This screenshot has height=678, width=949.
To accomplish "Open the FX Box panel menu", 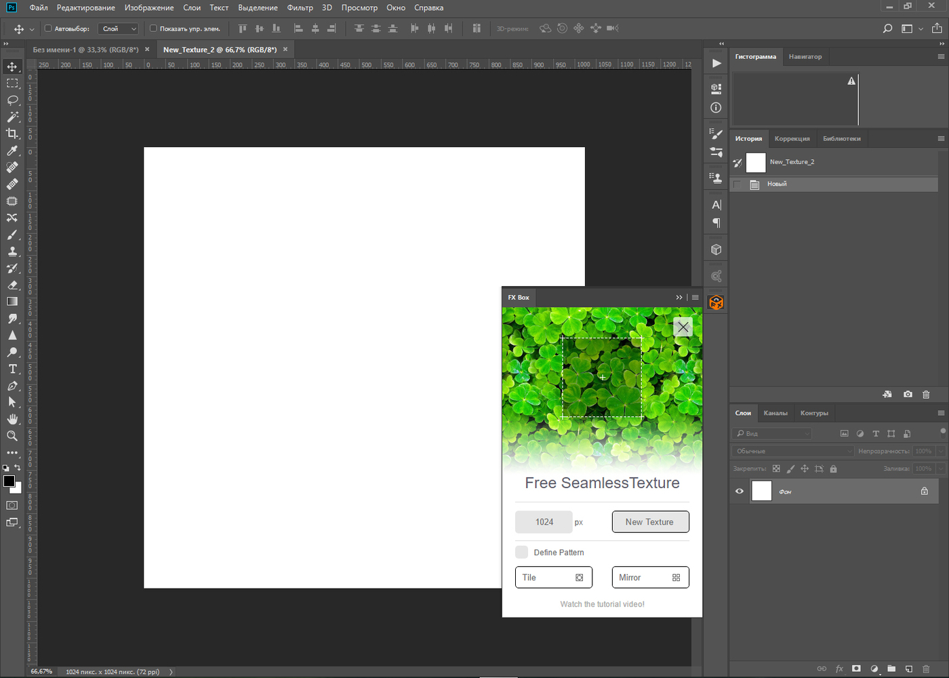I will point(695,298).
